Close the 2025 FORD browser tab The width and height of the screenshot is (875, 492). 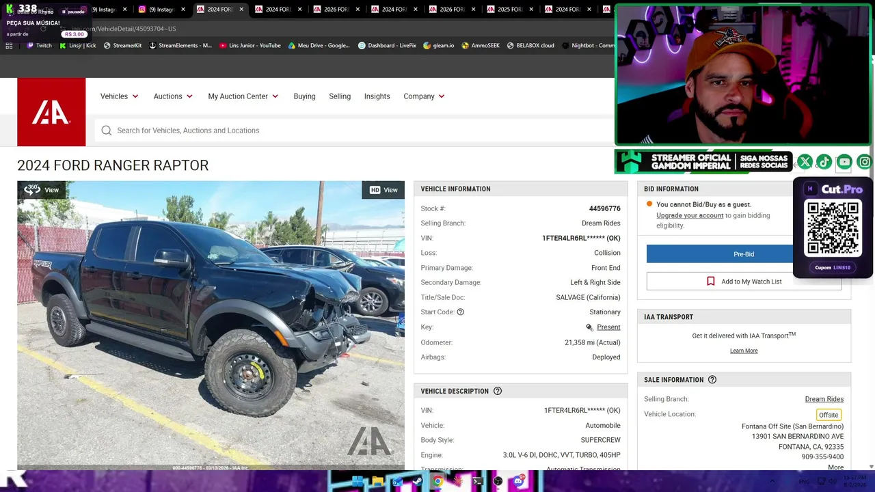[532, 10]
